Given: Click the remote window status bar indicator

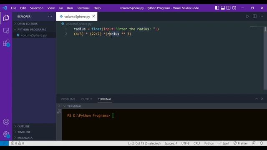Looking at the screenshot, I should click(x=4, y=143).
